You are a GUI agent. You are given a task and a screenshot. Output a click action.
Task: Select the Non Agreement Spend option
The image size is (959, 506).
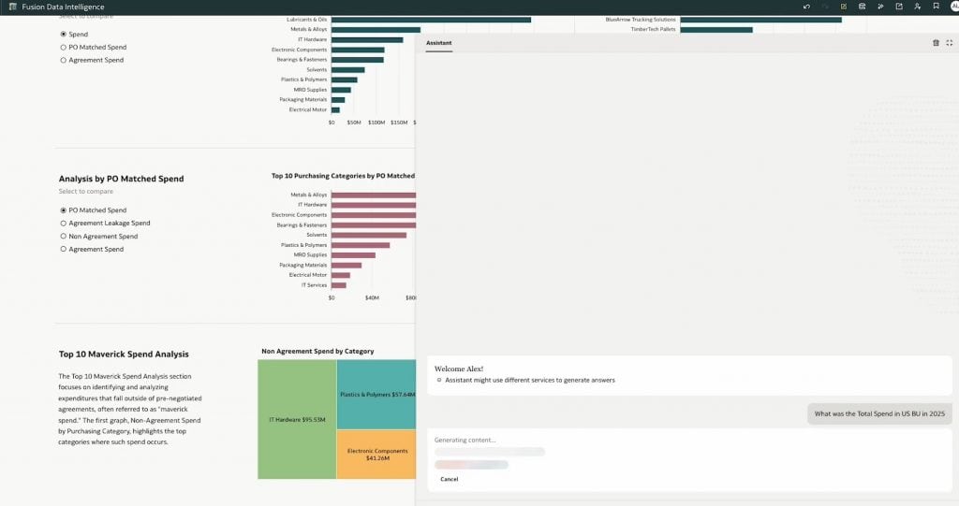point(63,236)
